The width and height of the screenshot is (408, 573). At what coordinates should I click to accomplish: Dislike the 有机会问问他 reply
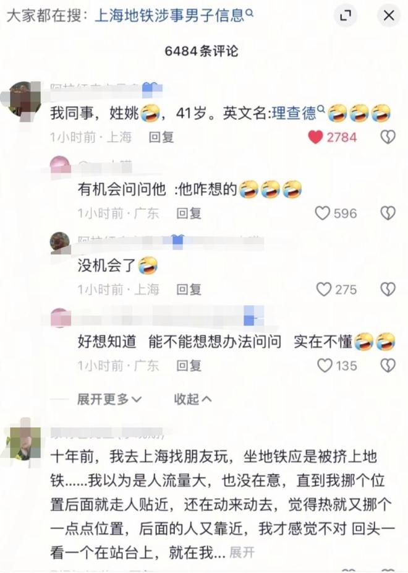tap(388, 213)
